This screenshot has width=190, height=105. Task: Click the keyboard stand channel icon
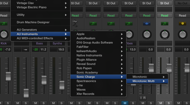pos(75,23)
